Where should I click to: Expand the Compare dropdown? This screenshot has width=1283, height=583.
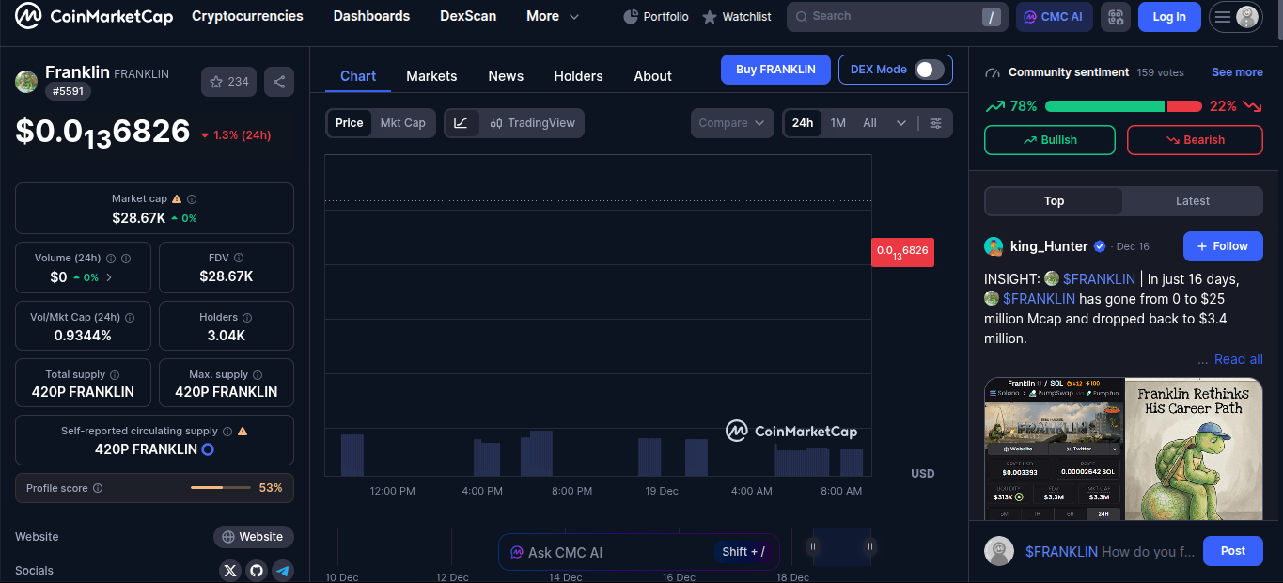tap(732, 123)
